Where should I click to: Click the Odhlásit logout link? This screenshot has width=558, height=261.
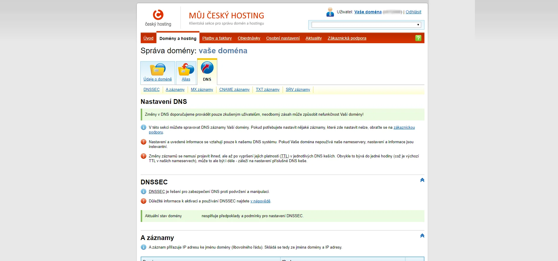(x=413, y=12)
